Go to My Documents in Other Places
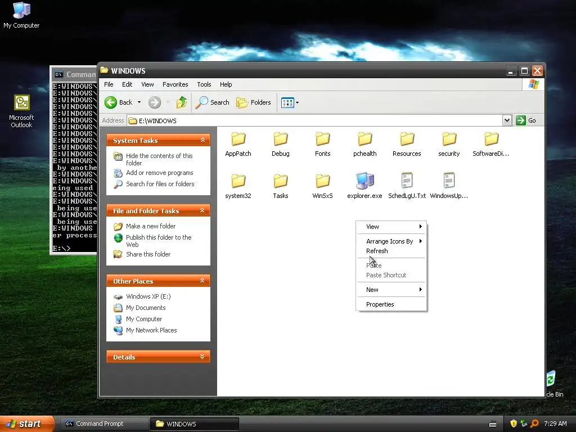Viewport: 576px width, 432px height. pyautogui.click(x=146, y=308)
